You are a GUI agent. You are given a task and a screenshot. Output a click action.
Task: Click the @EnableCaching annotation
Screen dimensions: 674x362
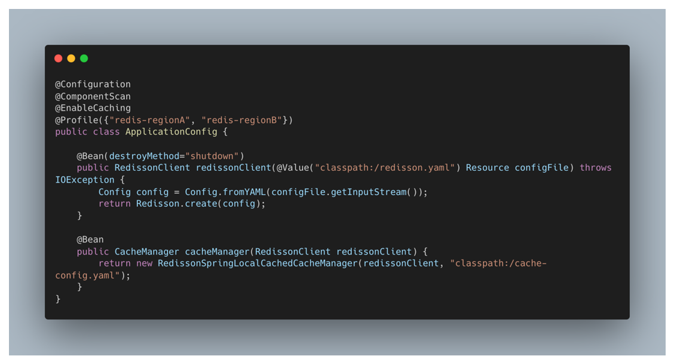coord(93,108)
